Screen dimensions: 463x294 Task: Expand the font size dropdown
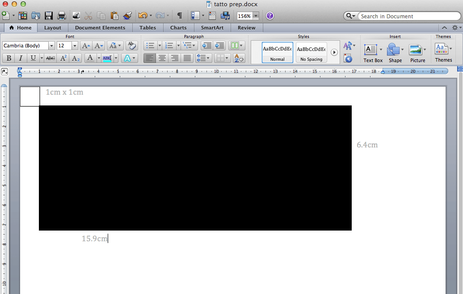click(75, 46)
